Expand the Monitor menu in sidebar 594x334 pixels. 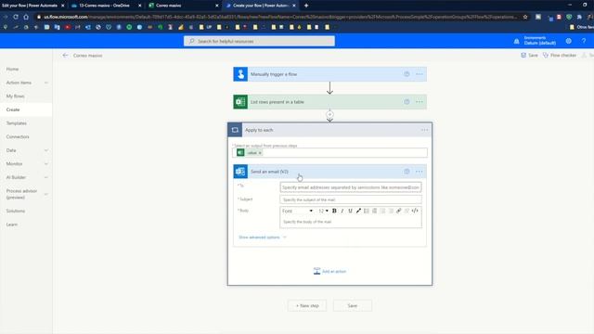[46, 164]
